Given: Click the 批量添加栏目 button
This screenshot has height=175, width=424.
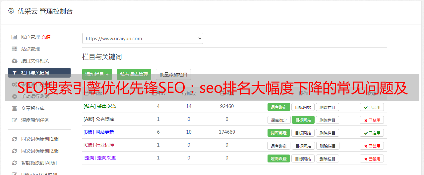Looking at the screenshot, I should click(x=173, y=74).
